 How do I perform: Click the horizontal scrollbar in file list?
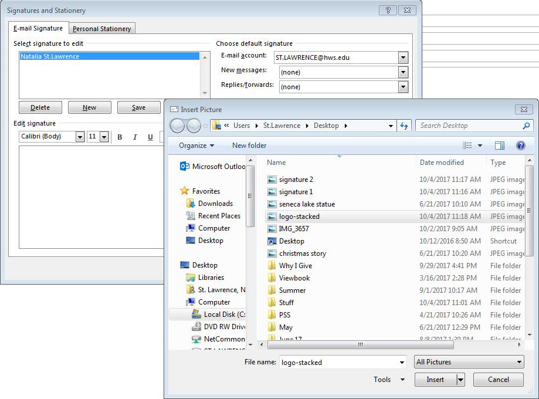[360, 344]
